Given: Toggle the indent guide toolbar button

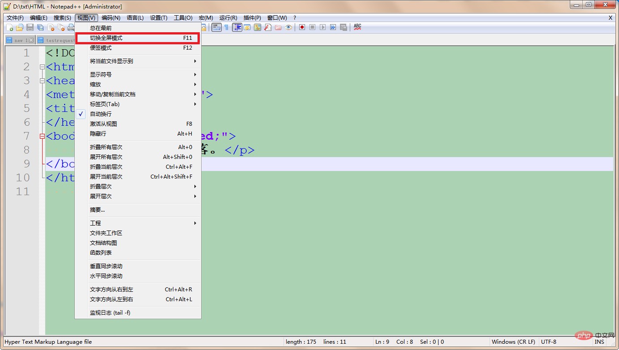Looking at the screenshot, I should point(237,27).
